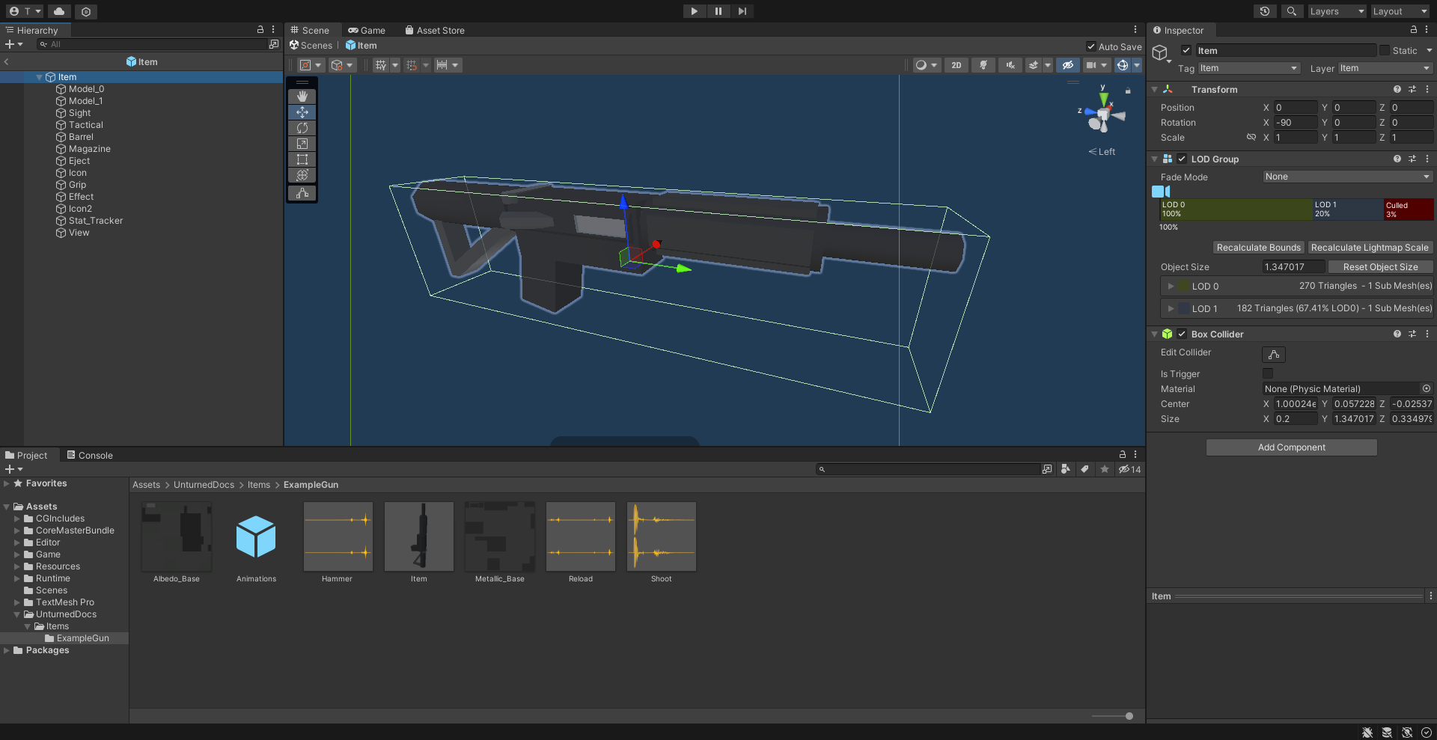
Task: Select the Hand pan tool
Action: pos(302,96)
